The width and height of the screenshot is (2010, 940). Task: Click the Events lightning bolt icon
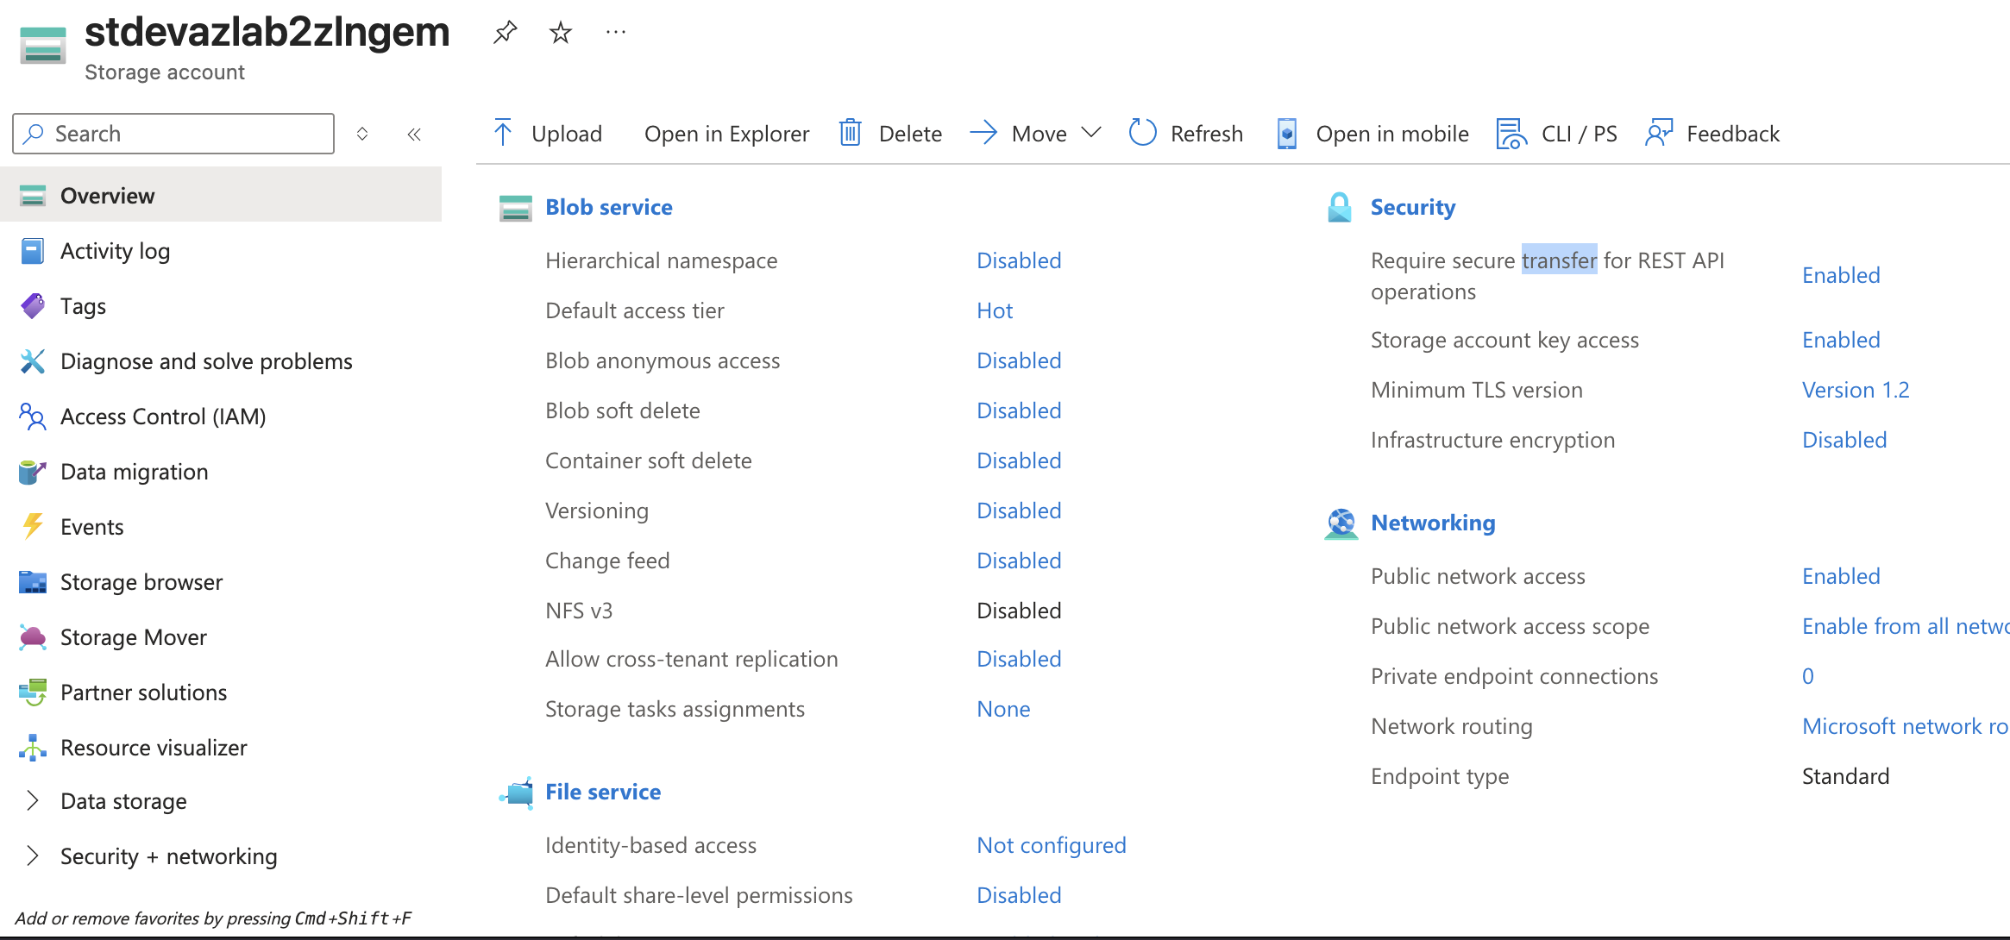point(33,527)
